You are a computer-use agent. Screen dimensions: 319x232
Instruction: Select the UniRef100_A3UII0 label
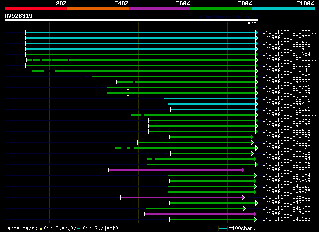[x=286, y=142]
